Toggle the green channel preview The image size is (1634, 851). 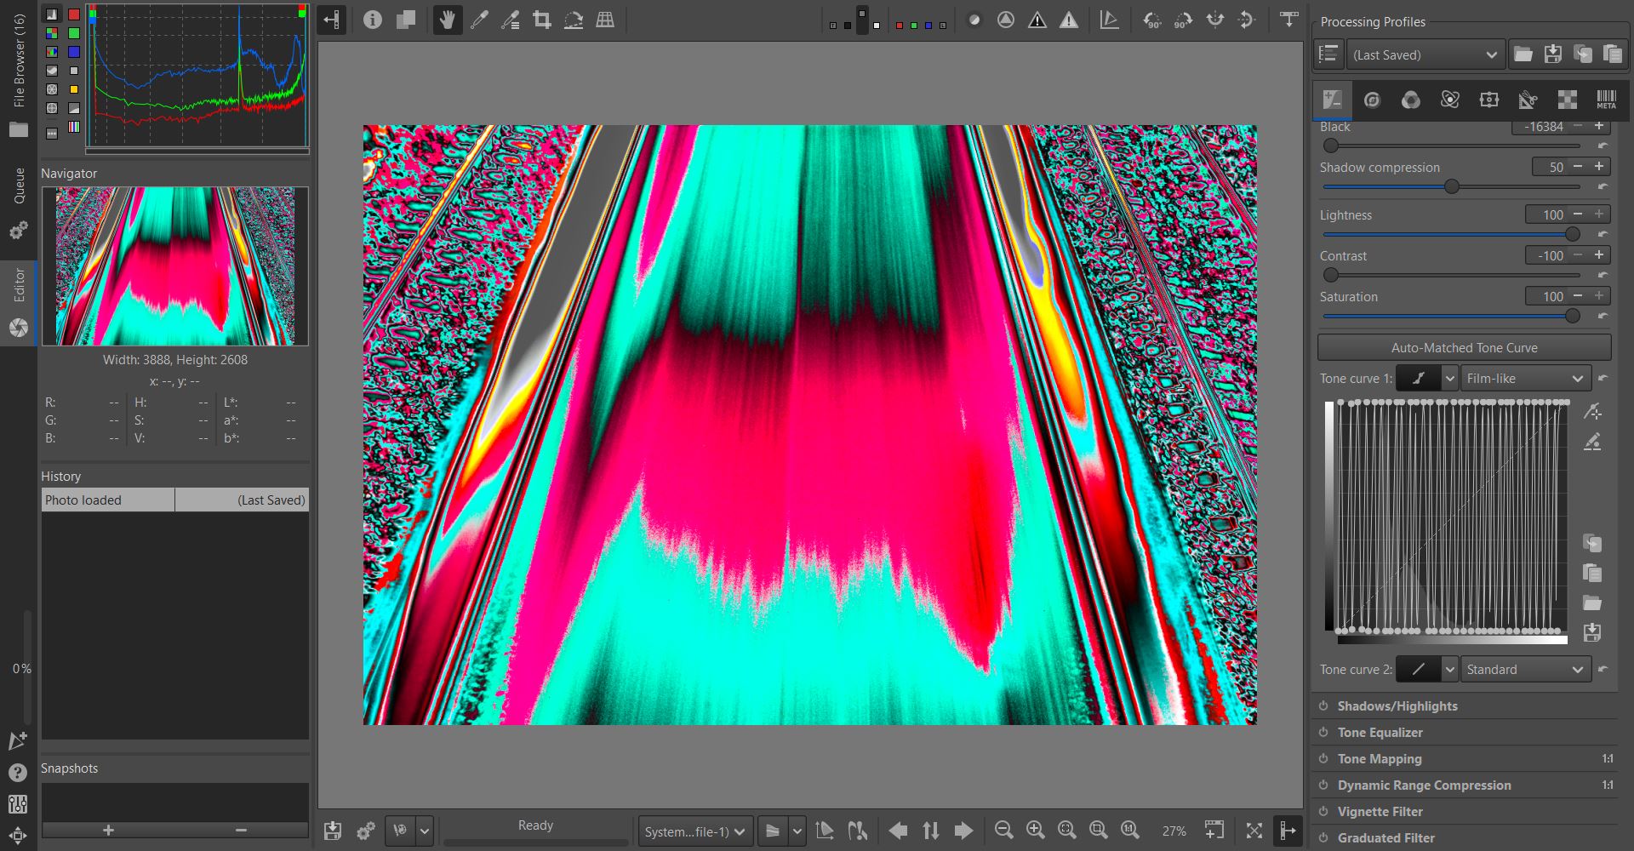tap(914, 26)
